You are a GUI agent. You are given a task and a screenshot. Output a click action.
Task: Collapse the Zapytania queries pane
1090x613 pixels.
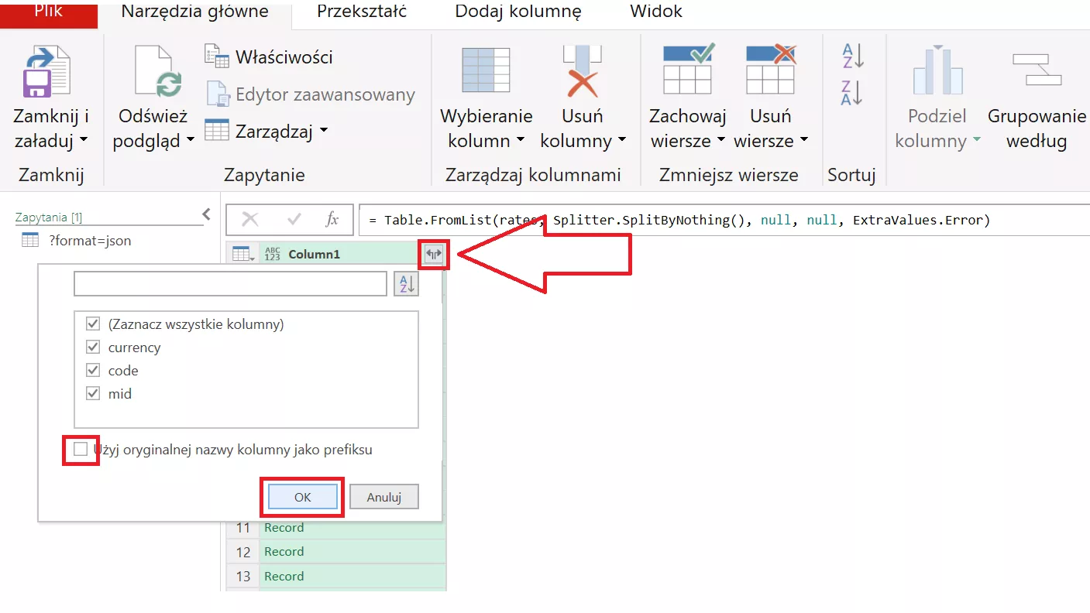click(x=206, y=214)
